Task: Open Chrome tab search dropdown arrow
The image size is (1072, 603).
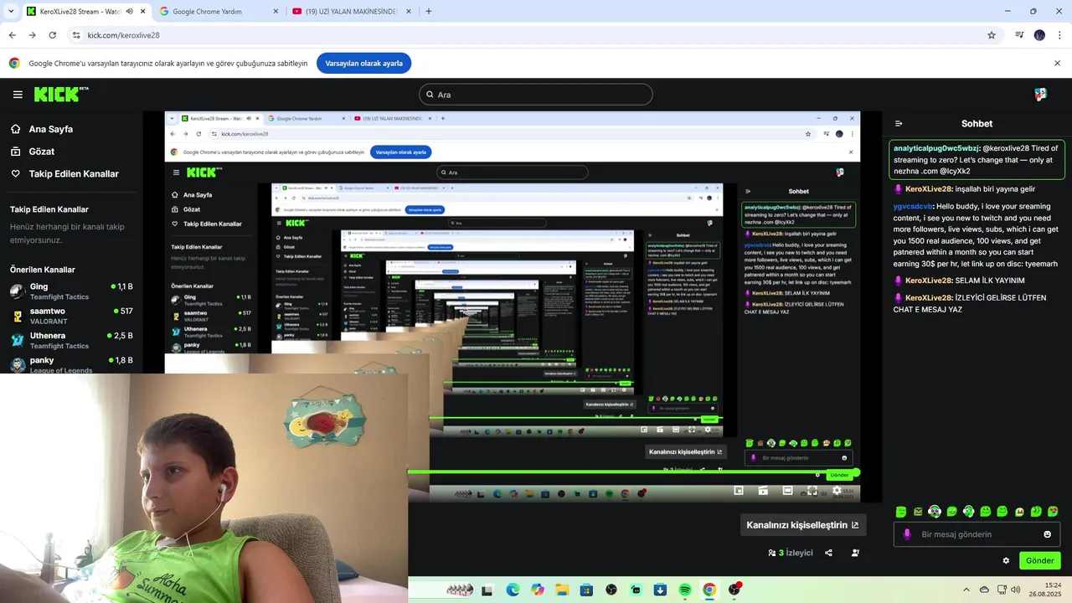Action: (11, 12)
